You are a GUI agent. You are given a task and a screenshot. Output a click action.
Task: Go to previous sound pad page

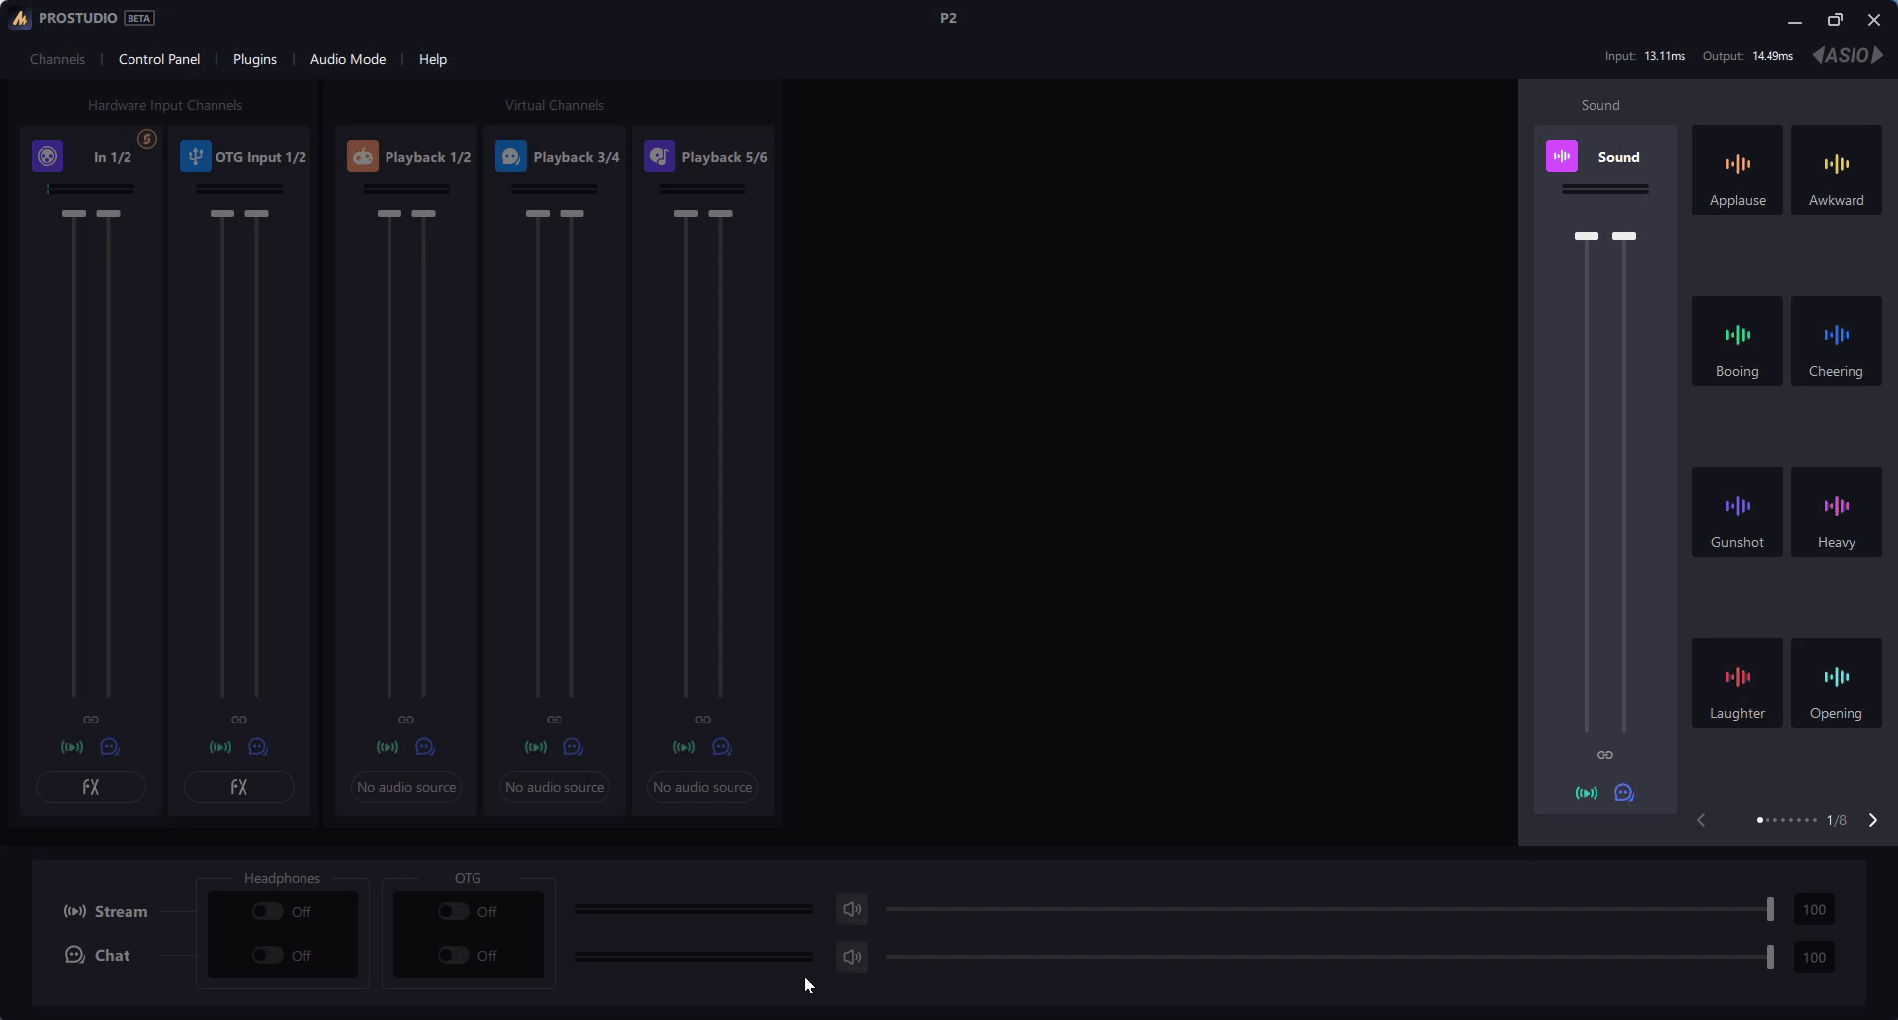pos(1701,820)
